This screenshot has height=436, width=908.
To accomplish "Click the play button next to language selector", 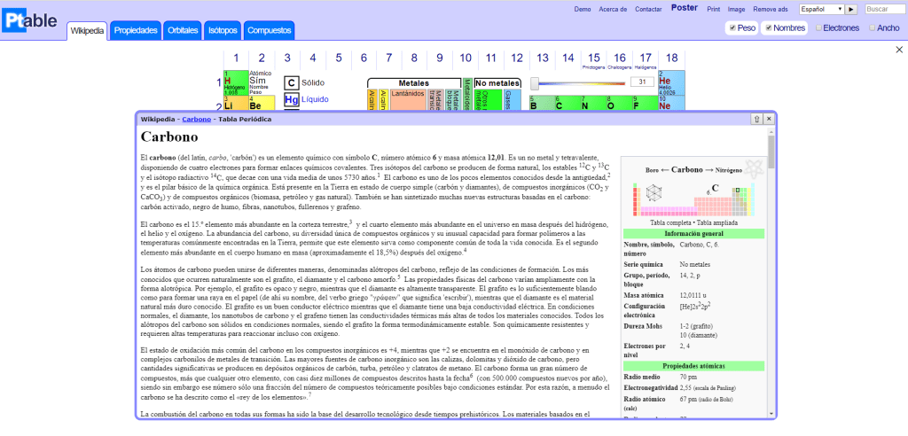I will 851,9.
